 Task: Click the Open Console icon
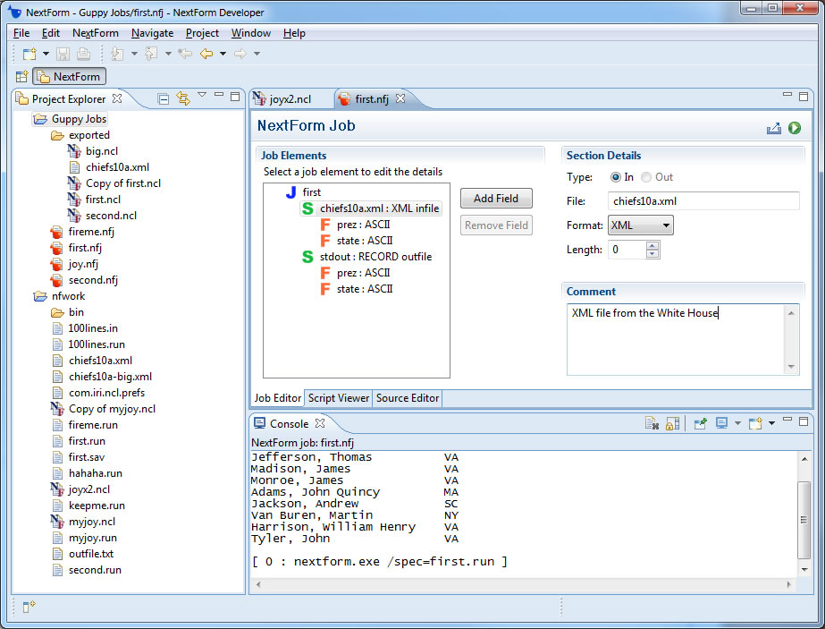click(755, 423)
